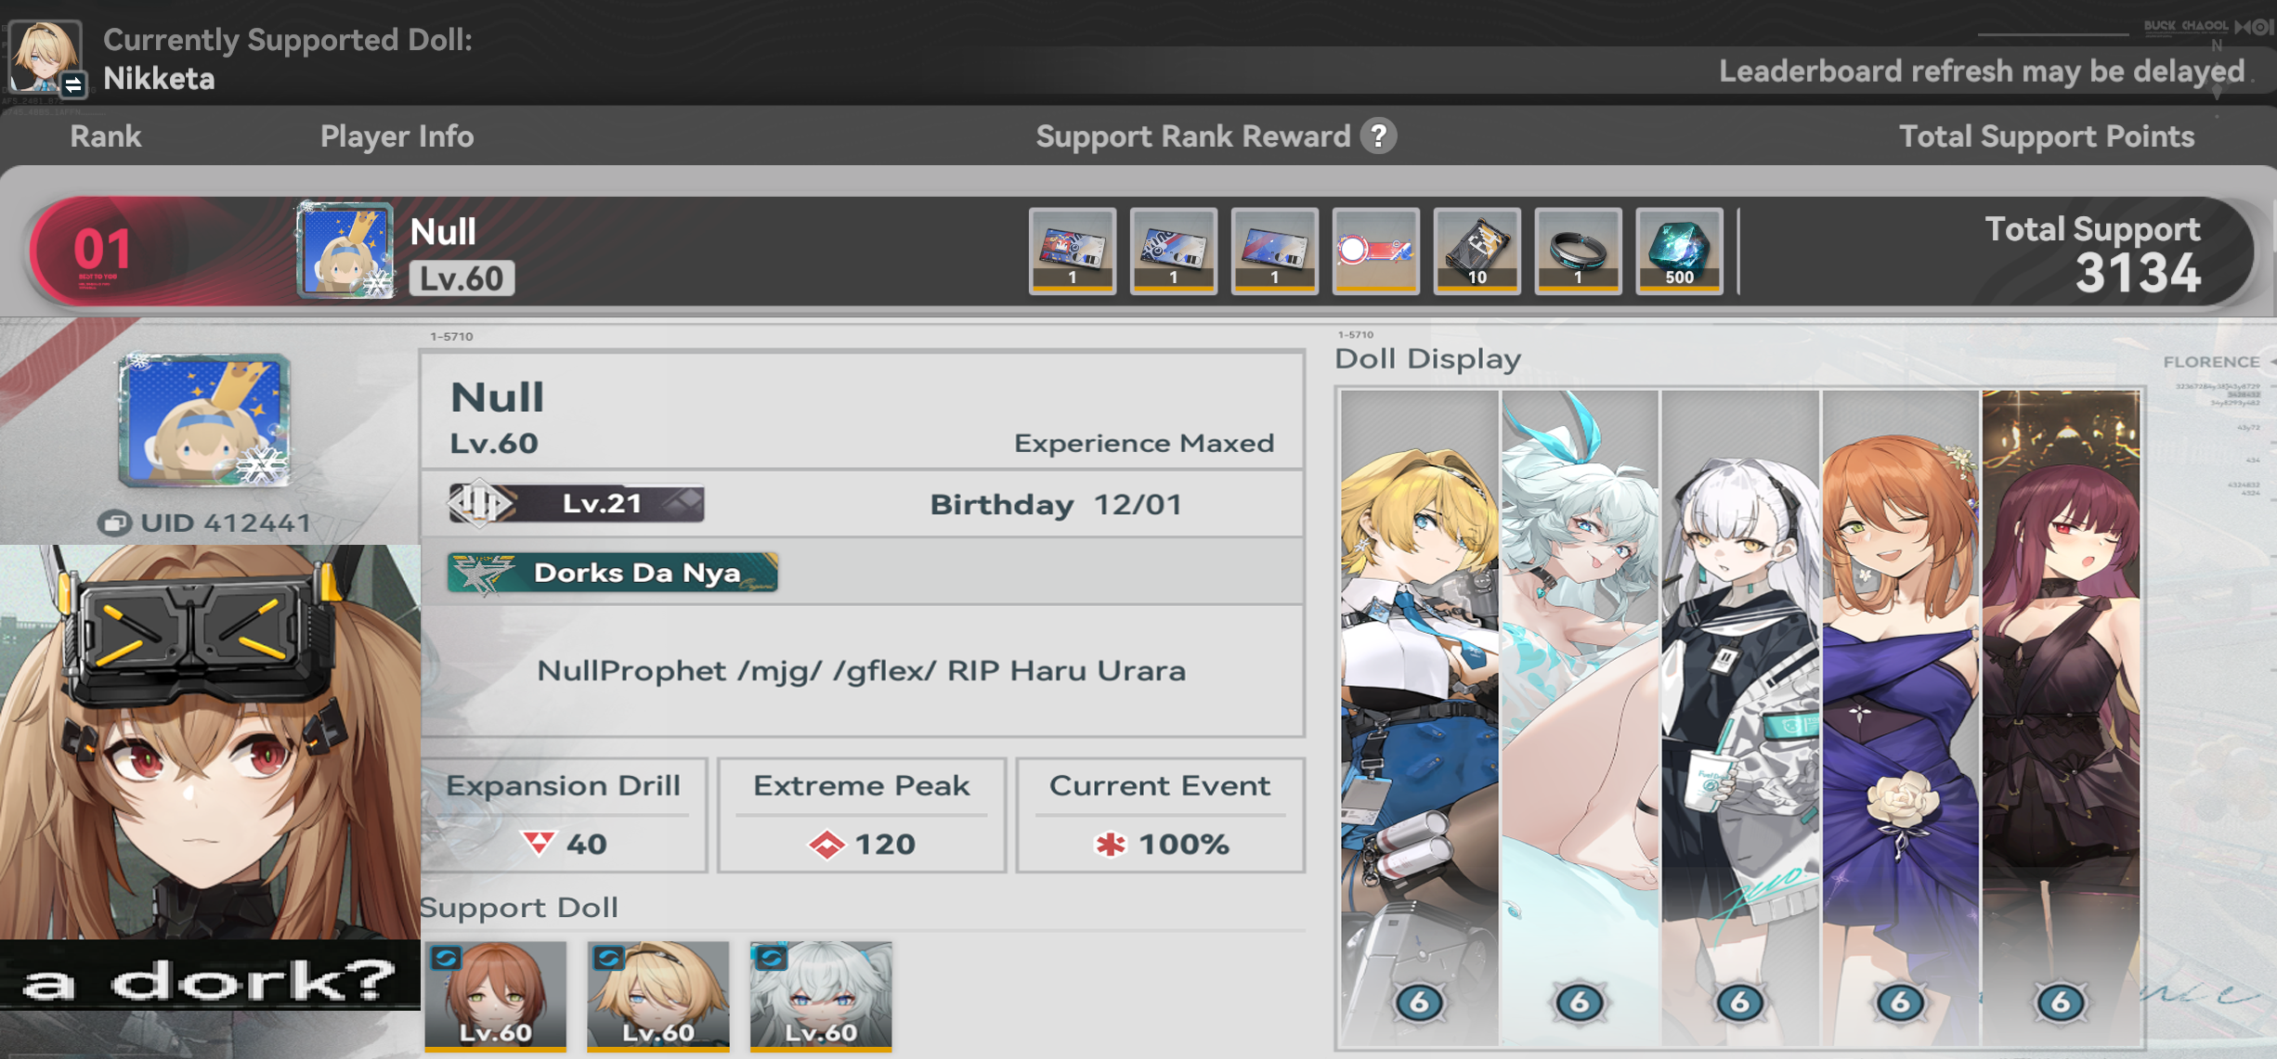2277x1059 pixels.
Task: Copy the UID 412441 icon
Action: (113, 523)
